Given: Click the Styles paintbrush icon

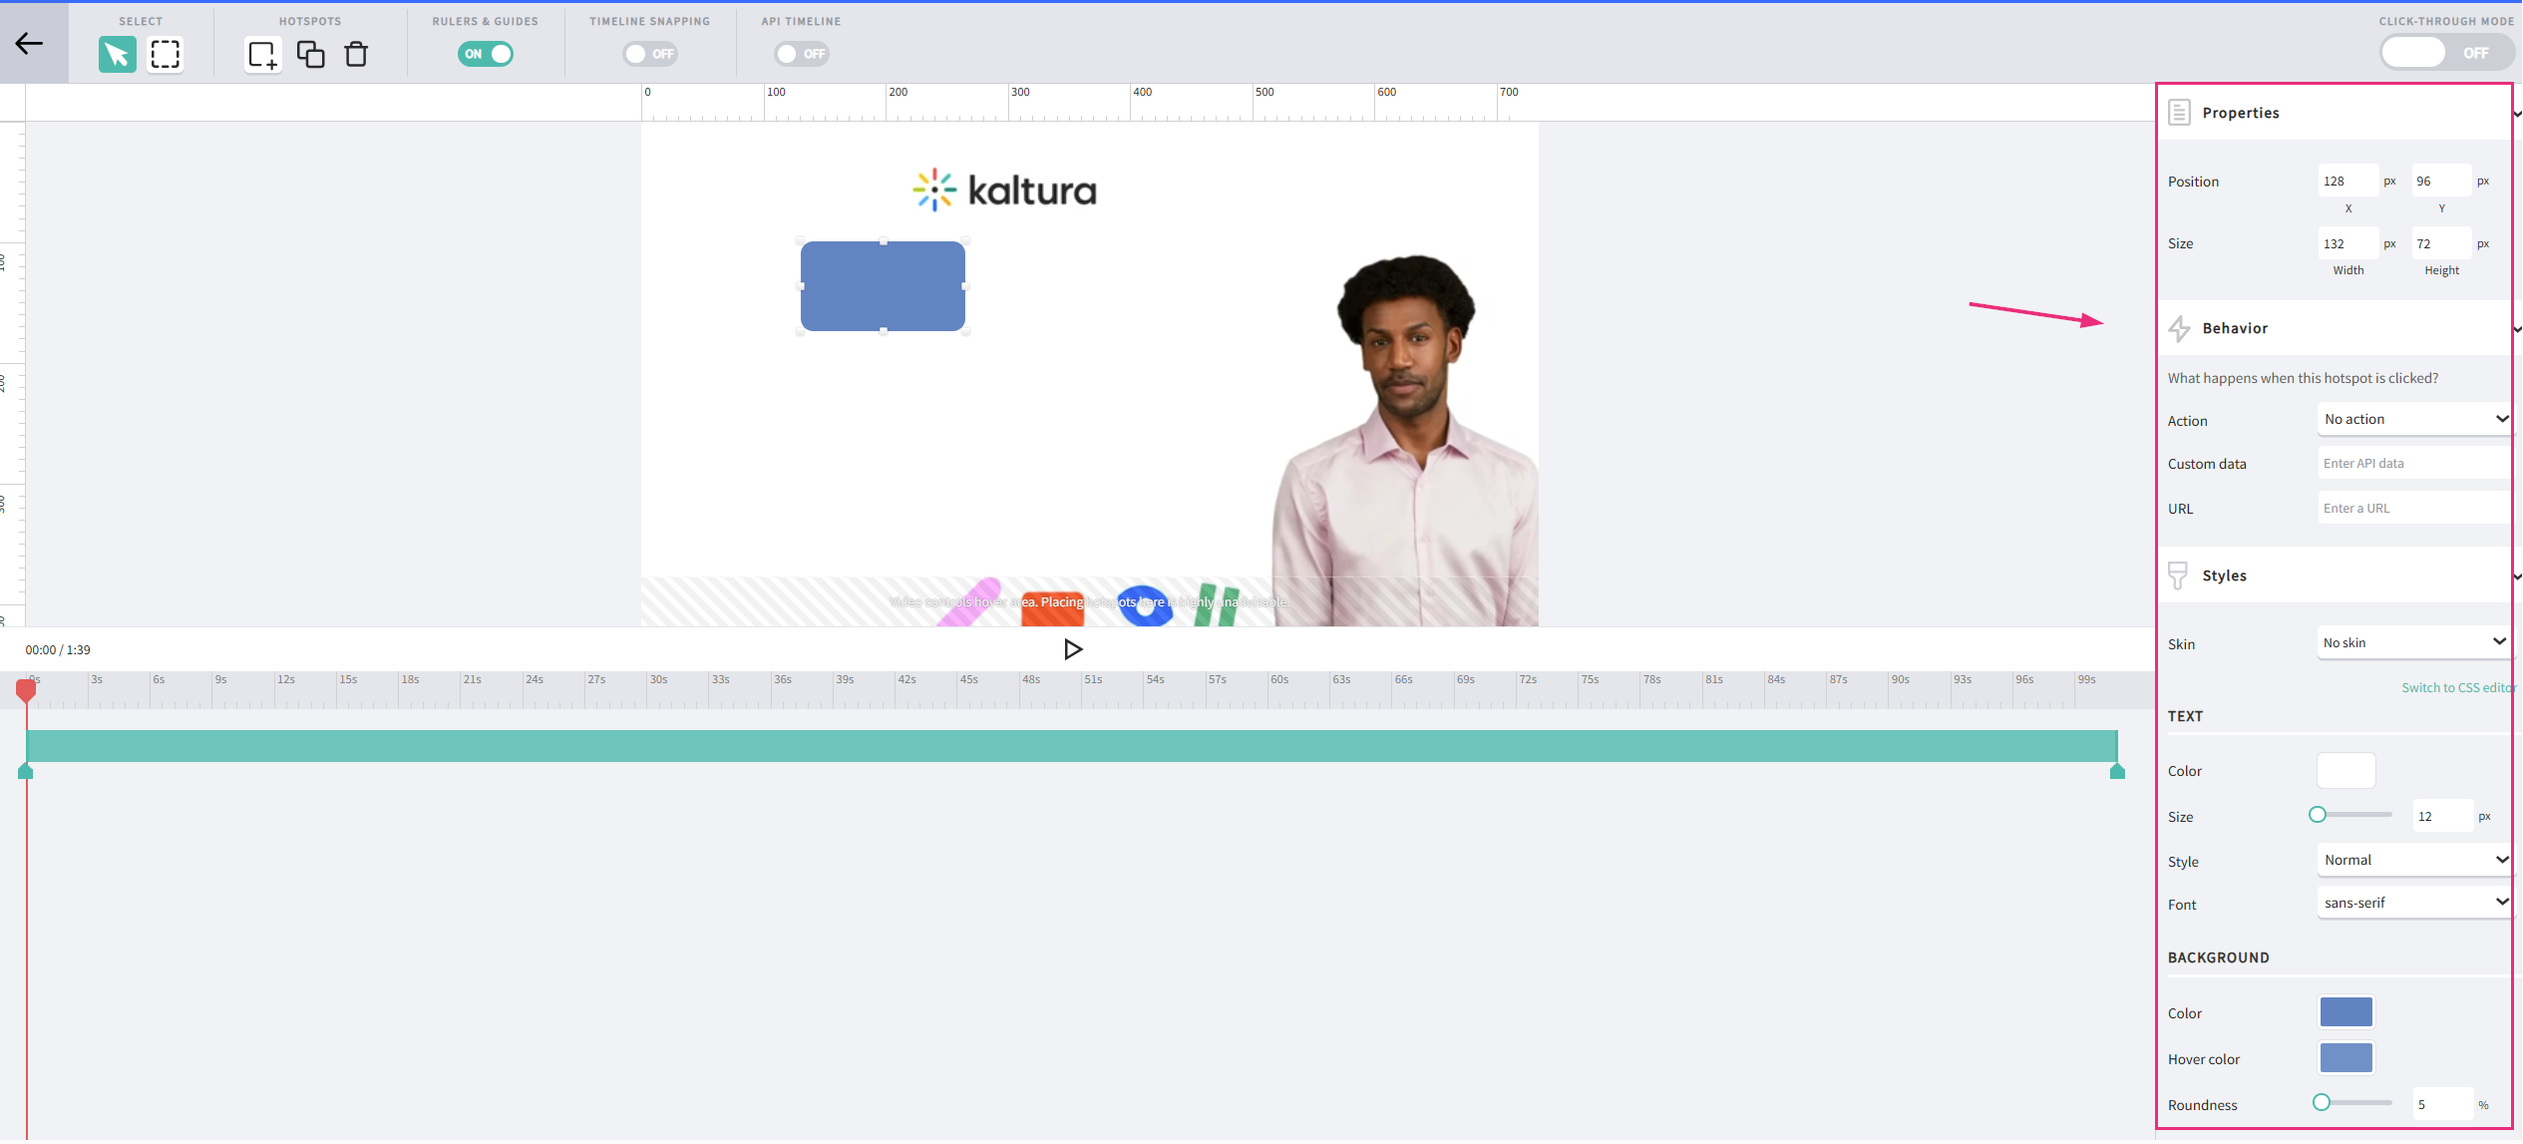Looking at the screenshot, I should [x=2178, y=575].
